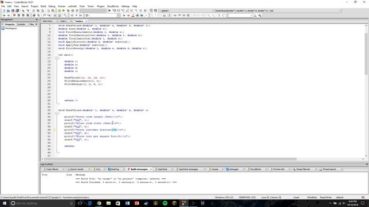Click the Build gear icon
This screenshot has height=207, width=369.
click(59, 11)
